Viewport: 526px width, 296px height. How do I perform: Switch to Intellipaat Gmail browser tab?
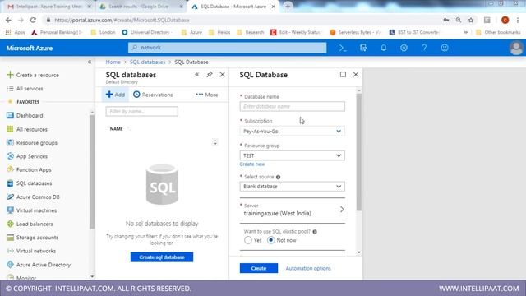pos(49,7)
